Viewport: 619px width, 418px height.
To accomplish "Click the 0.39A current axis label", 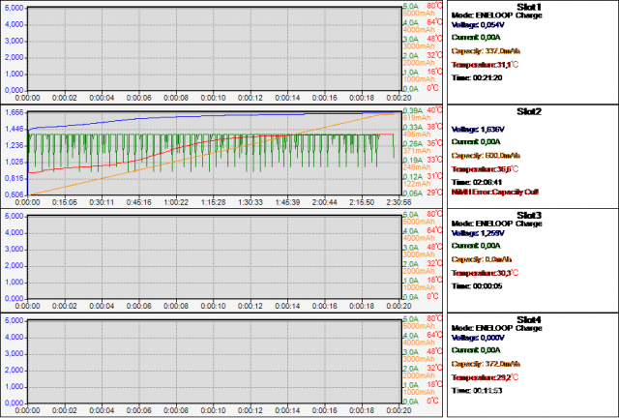I will coord(413,110).
